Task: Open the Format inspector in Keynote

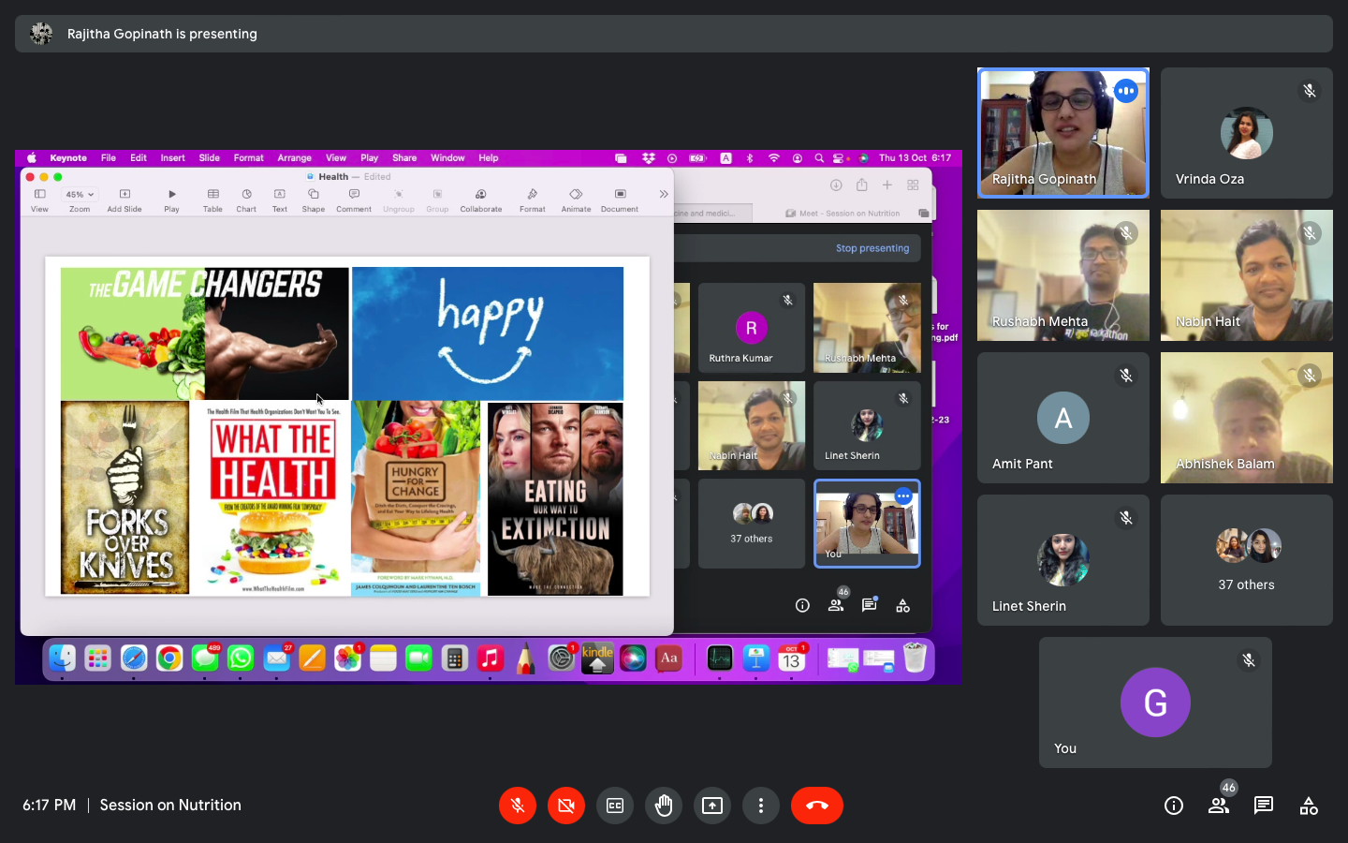Action: [x=532, y=200]
